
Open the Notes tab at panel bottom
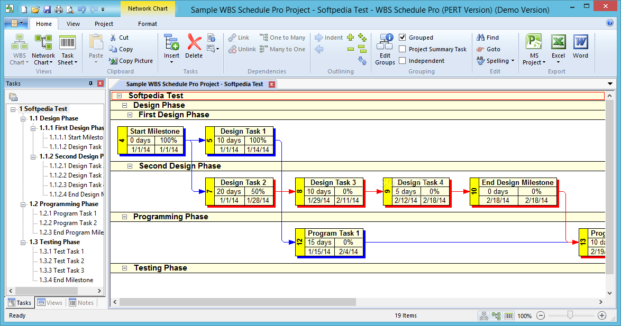tap(81, 303)
